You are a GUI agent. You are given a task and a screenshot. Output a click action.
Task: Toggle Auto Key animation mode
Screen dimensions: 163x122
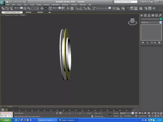coord(116,113)
